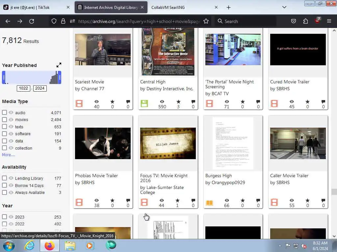Click the film icon on Caller Movie Trailer
This screenshot has height=252, width=337.
(274, 202)
